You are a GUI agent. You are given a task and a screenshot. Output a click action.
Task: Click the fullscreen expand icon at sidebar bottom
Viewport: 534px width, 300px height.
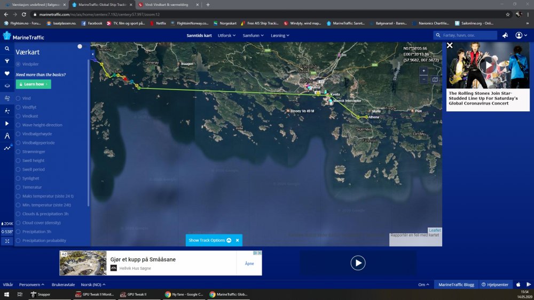tap(7, 241)
